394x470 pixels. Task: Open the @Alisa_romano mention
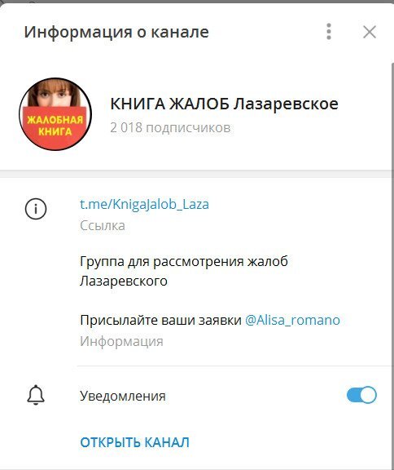point(292,320)
